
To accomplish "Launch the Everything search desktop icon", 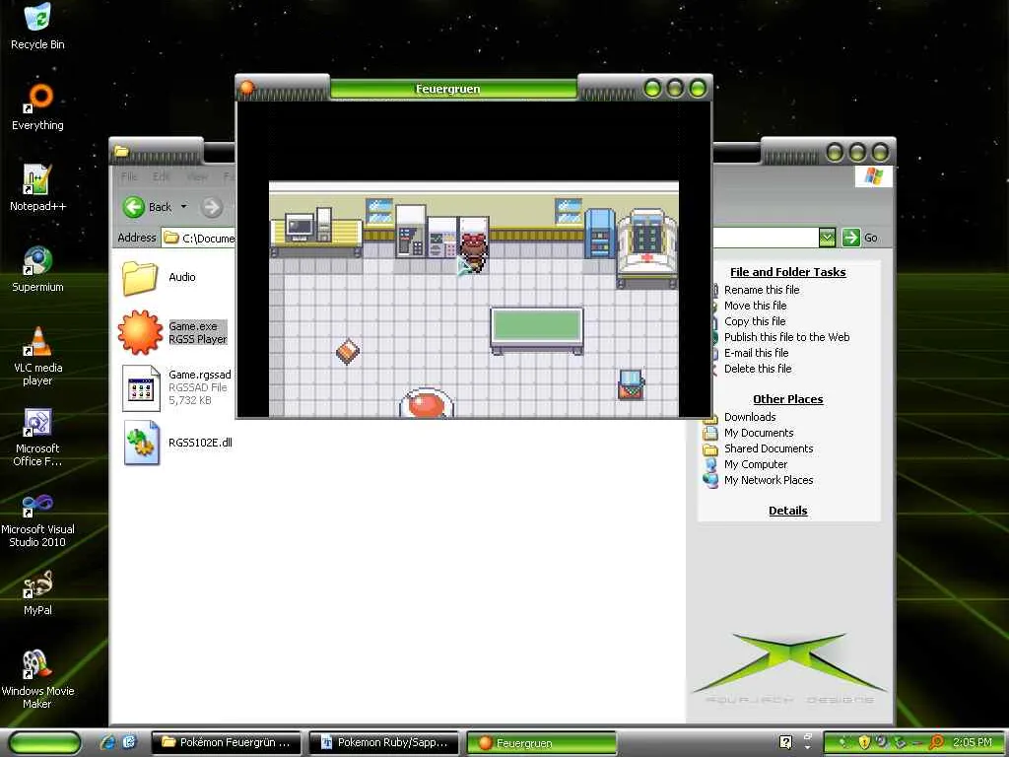I will [37, 106].
